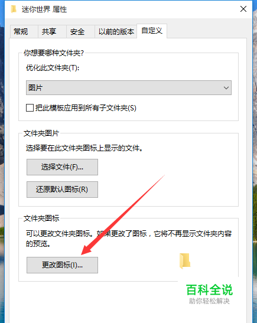
Task: Click the green 百科全说 watermark logo
Action: click(x=209, y=290)
